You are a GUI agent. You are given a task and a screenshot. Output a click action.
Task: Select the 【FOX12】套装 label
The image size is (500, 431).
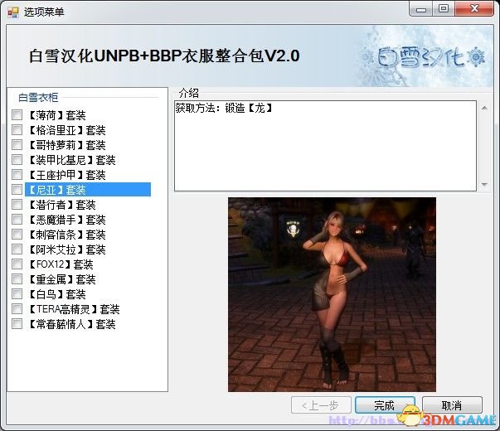(61, 264)
